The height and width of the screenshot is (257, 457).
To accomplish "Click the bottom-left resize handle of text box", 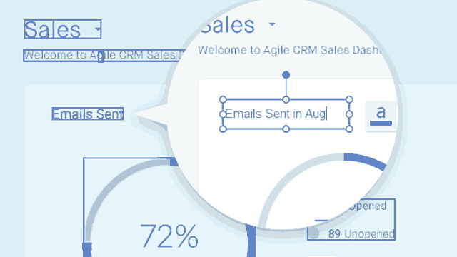I will 223,128.
